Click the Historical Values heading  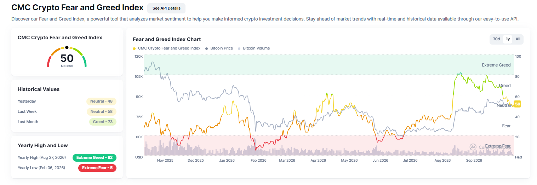[39, 89]
